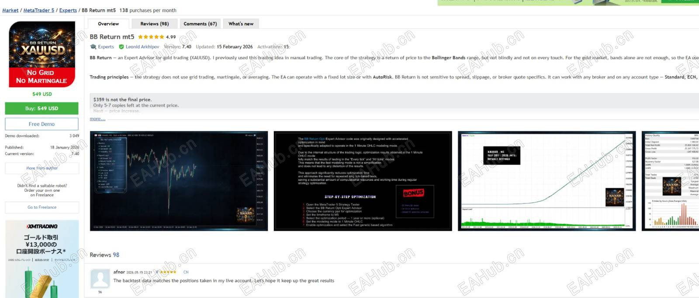
Task: Click the $359 is not the final price notice
Action: pyautogui.click(x=122, y=100)
